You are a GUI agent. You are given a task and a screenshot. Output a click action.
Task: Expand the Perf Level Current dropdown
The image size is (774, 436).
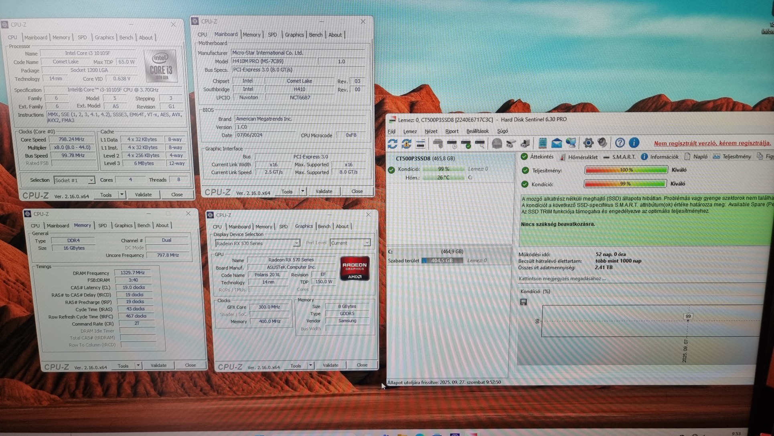(x=367, y=243)
